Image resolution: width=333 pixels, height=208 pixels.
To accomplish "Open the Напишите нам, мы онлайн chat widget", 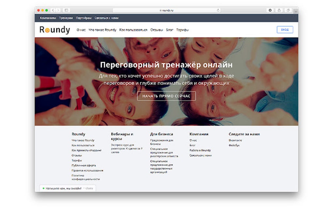I will point(68,188).
